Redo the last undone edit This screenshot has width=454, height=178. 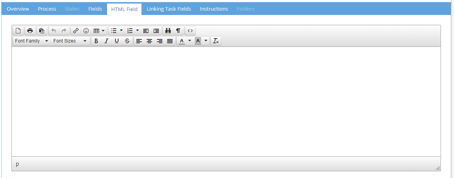point(64,31)
